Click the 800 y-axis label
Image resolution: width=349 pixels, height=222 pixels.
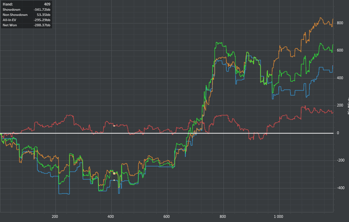(x=340, y=23)
